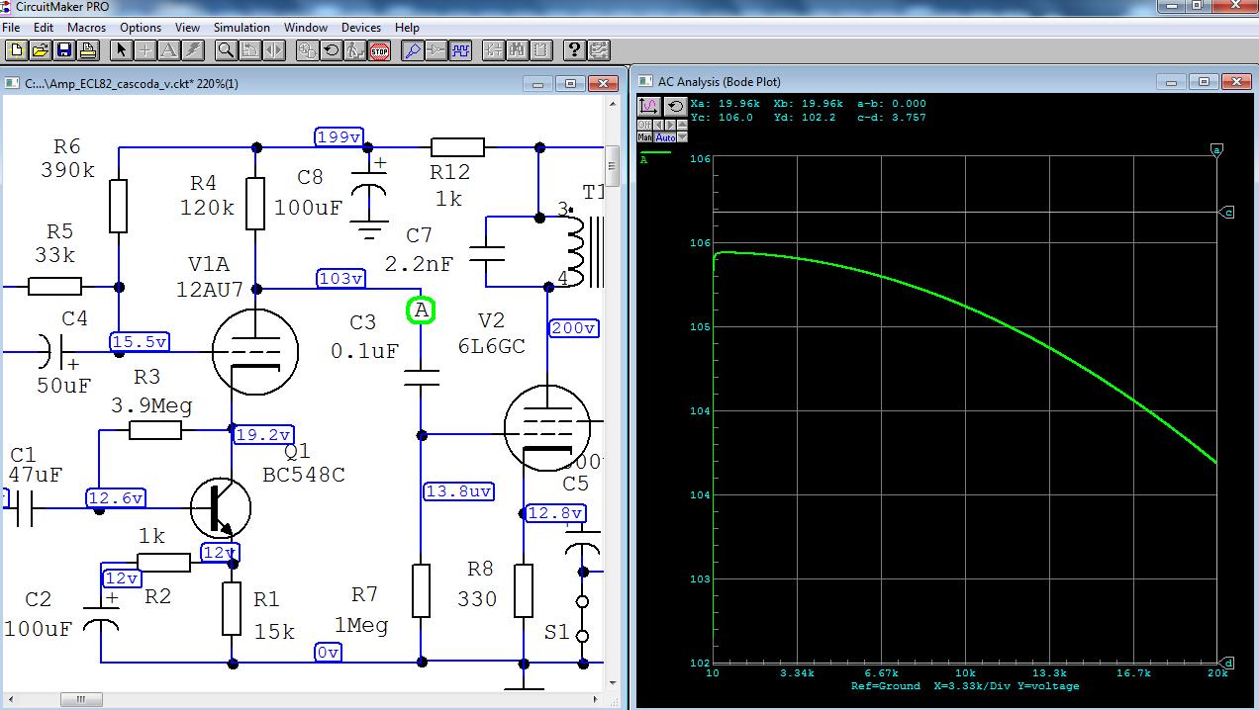Open the Help menu
Image resolution: width=1259 pixels, height=710 pixels.
(407, 28)
